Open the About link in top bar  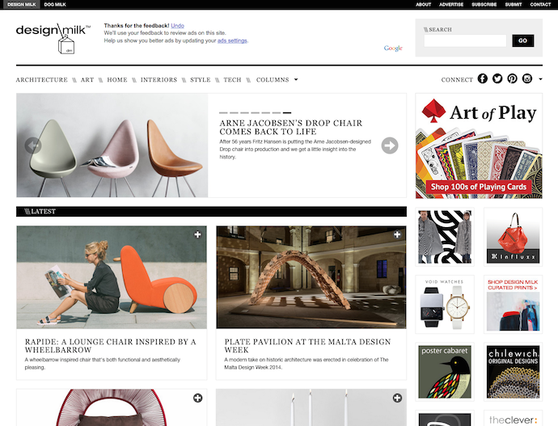coord(424,4)
